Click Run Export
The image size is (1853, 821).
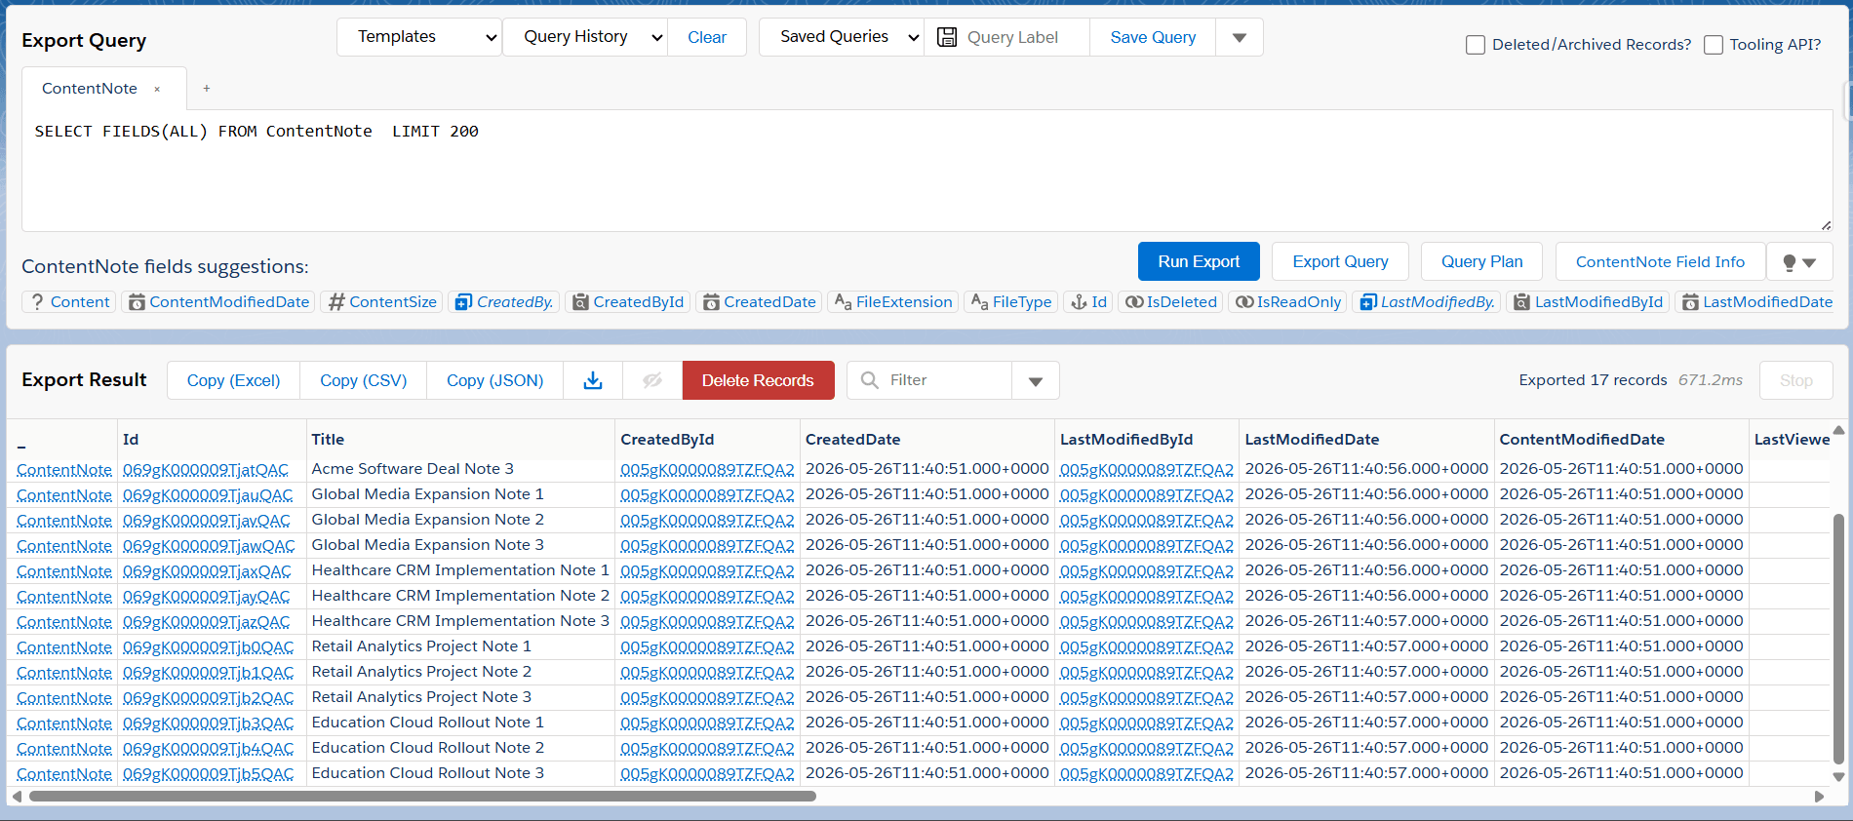click(x=1199, y=261)
